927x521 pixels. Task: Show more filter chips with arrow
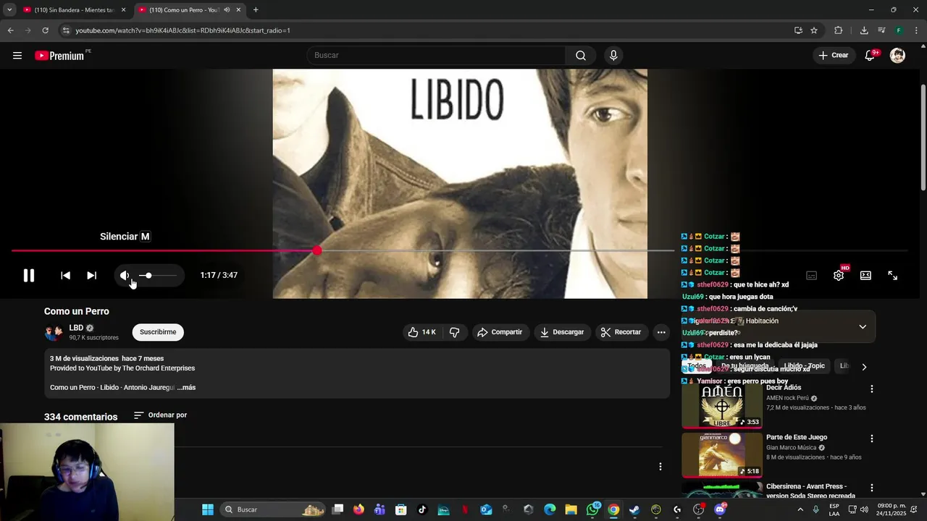click(x=864, y=367)
